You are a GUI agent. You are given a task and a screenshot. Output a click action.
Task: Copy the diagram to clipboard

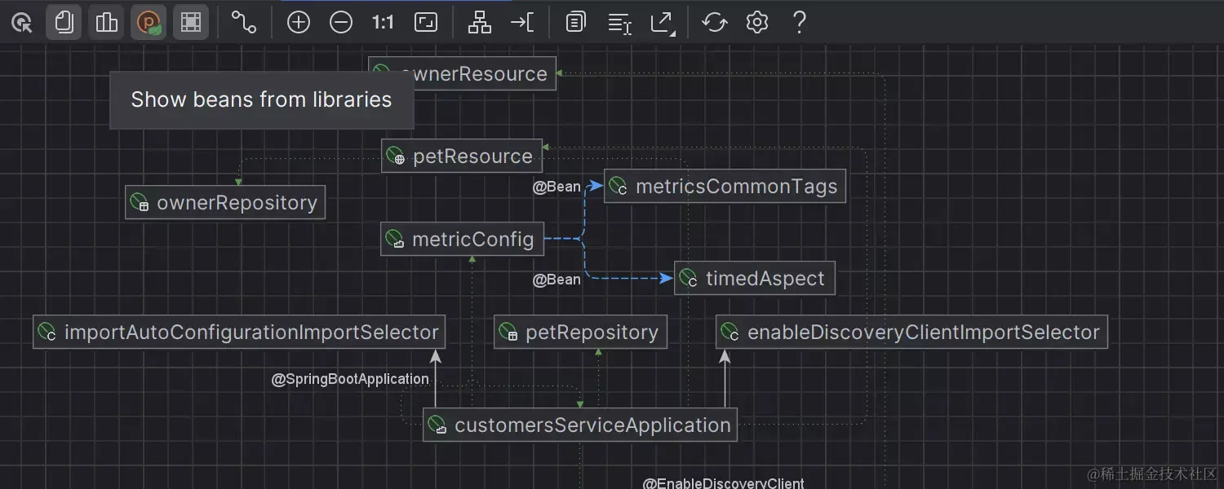pyautogui.click(x=575, y=22)
